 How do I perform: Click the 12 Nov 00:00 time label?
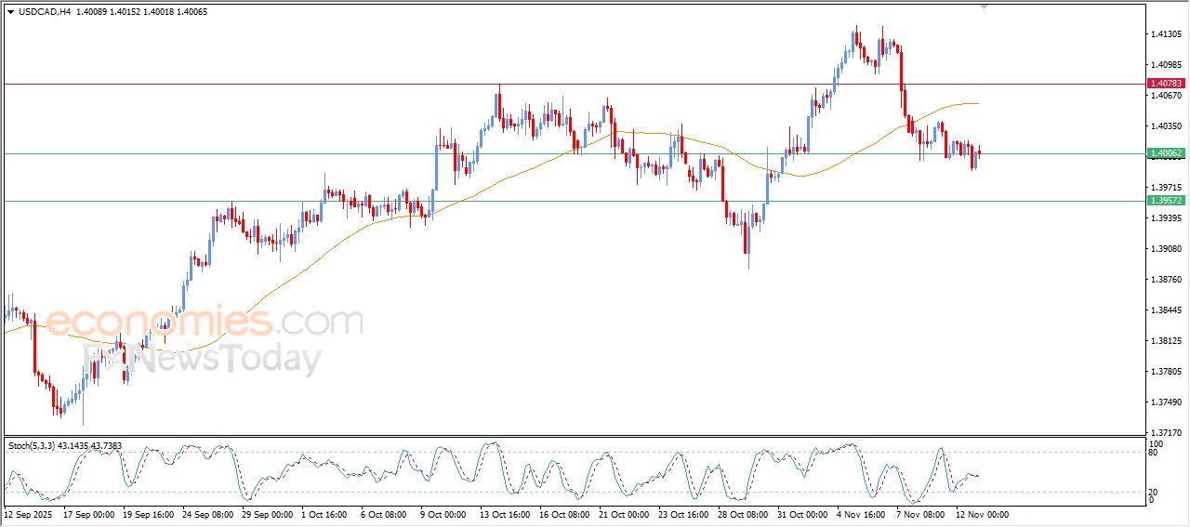click(x=982, y=514)
